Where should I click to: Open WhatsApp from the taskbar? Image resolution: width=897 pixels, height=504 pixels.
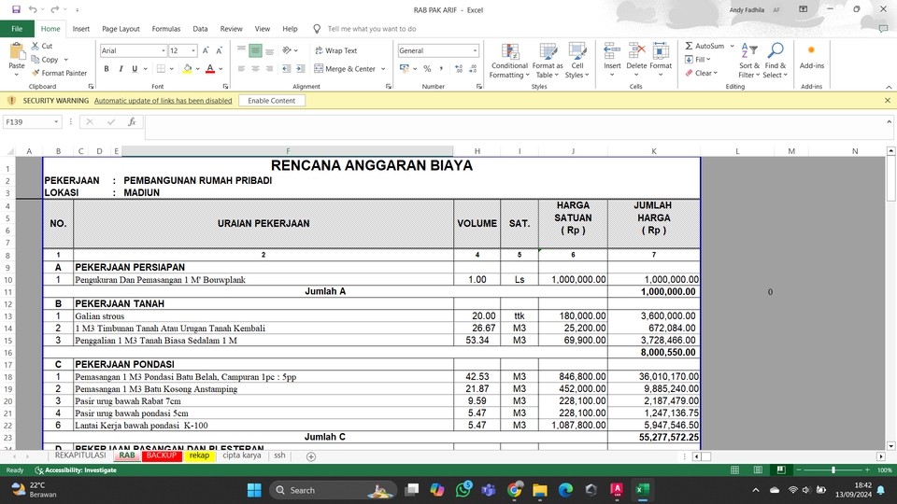463,490
